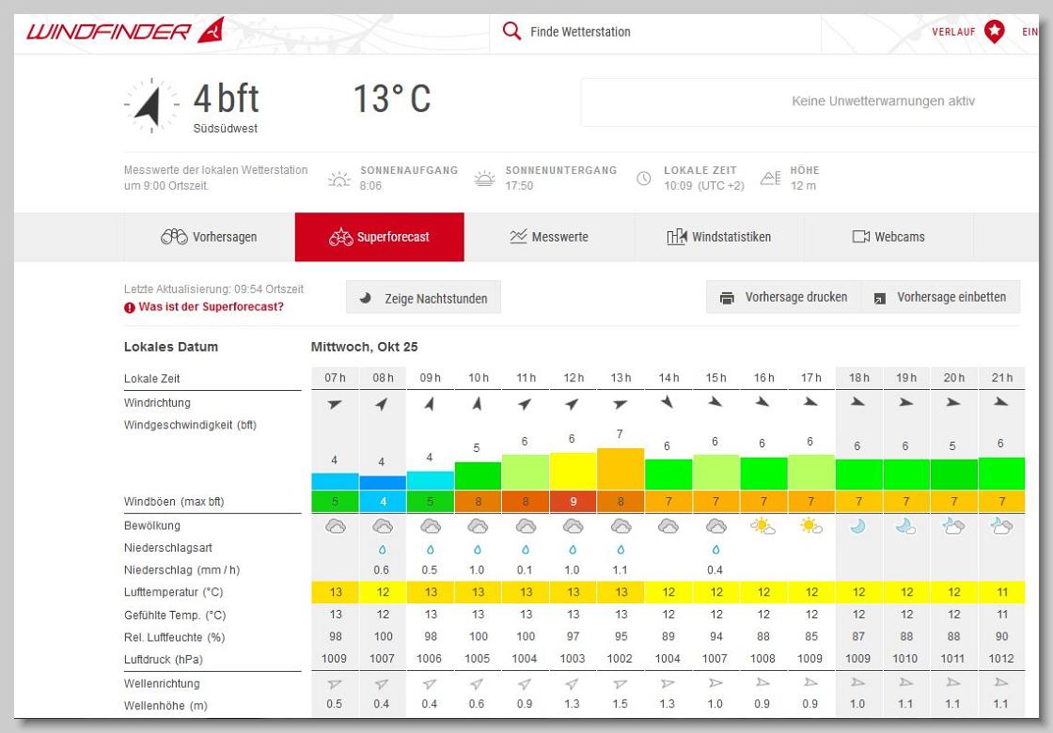The image size is (1053, 733).
Task: Toggle Zeige Nachtstunden
Action: pyautogui.click(x=423, y=297)
